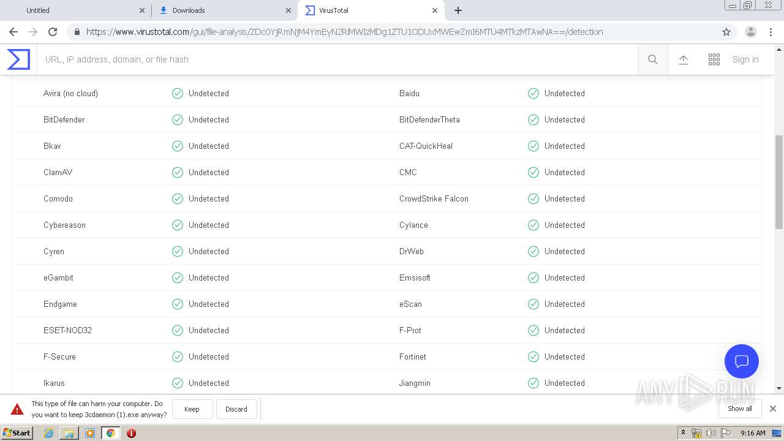Click the page vertical scrollbar thumb
The width and height of the screenshot is (784, 441).
point(779,183)
